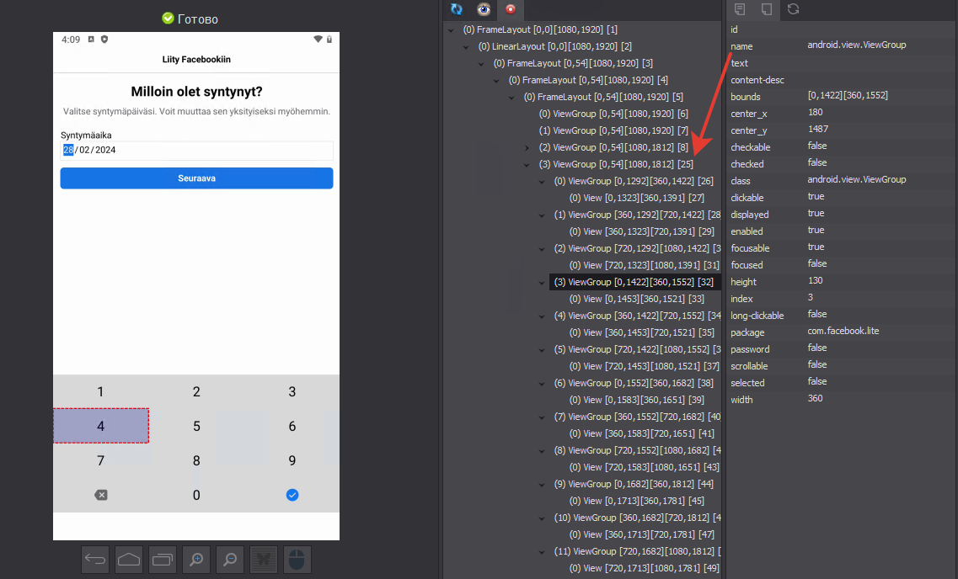Tap keypad digit 3
The height and width of the screenshot is (579, 958).
[292, 391]
